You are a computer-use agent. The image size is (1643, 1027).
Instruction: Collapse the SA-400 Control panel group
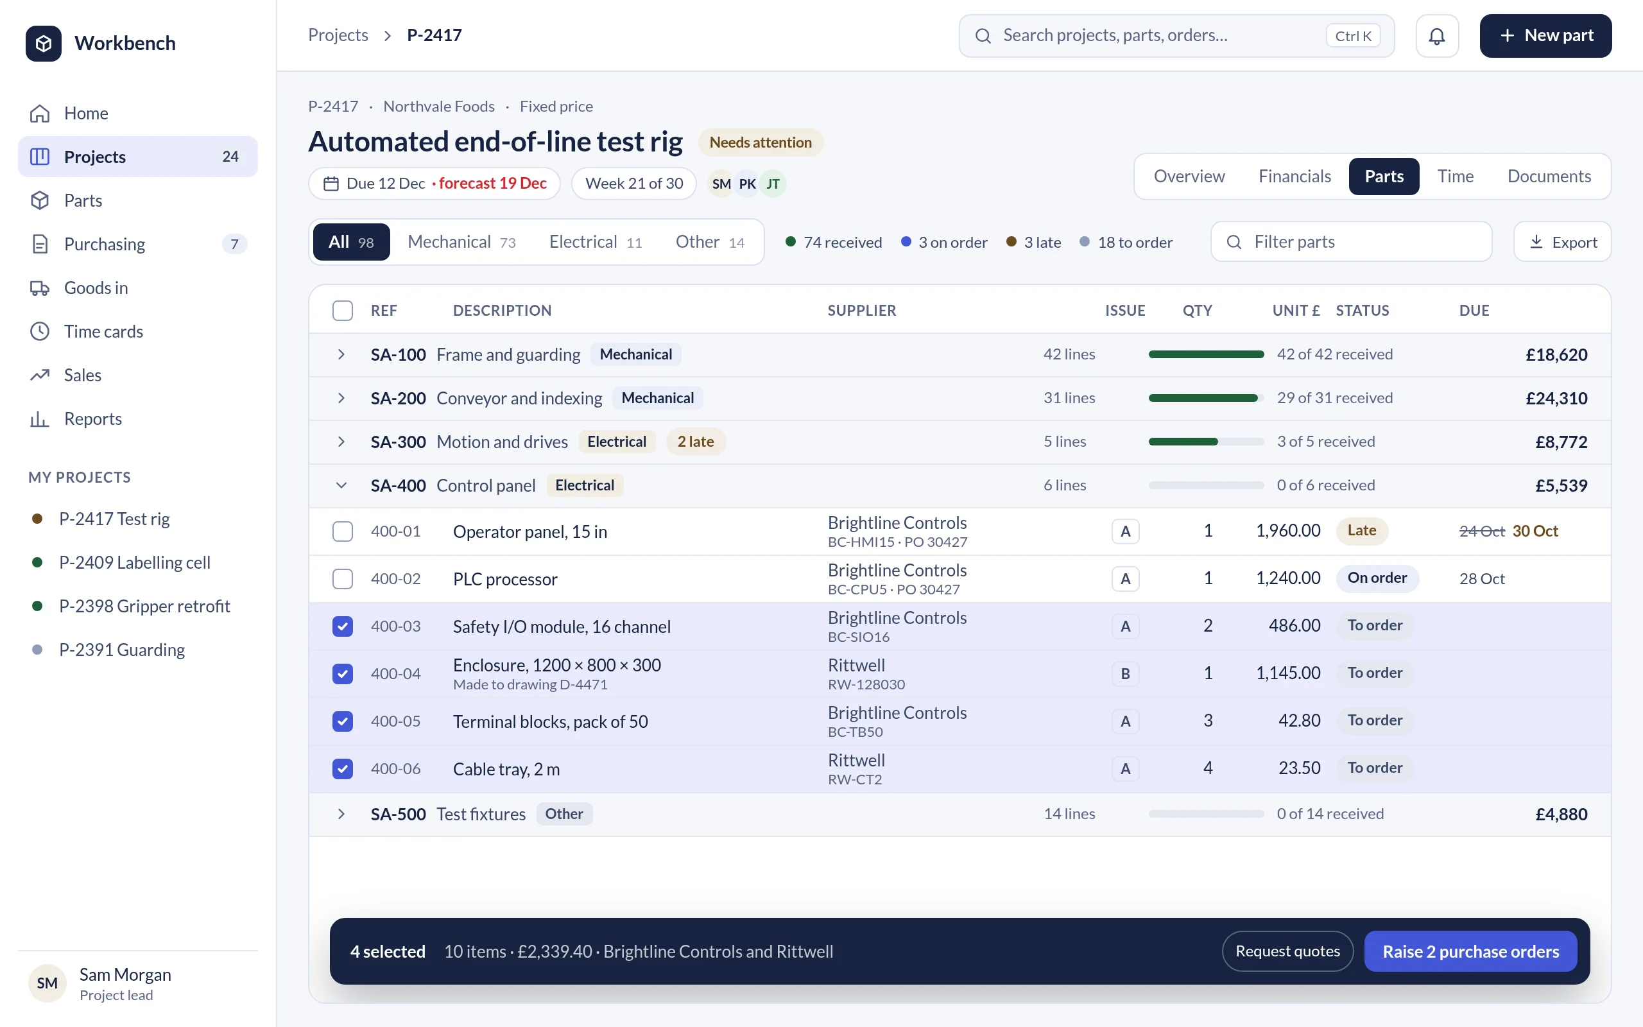pos(341,485)
